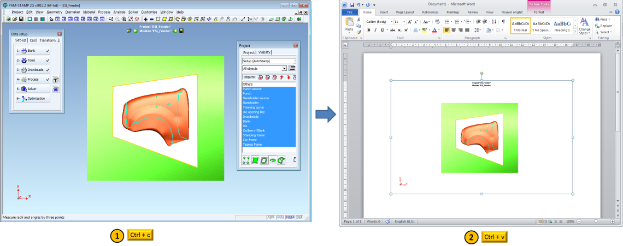Click Sort icon in Word Paragraph group
The image size is (623, 246).
(x=494, y=22)
